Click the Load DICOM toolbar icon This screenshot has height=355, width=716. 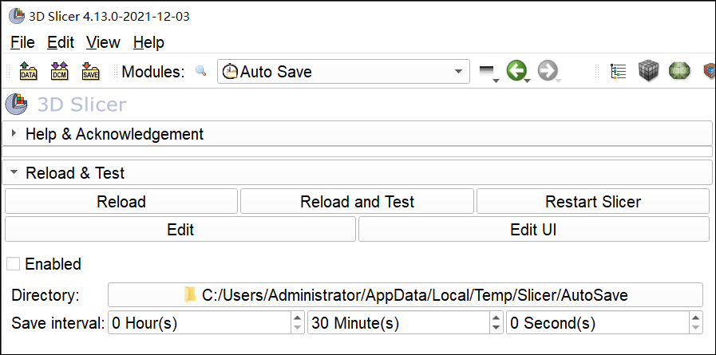point(60,72)
